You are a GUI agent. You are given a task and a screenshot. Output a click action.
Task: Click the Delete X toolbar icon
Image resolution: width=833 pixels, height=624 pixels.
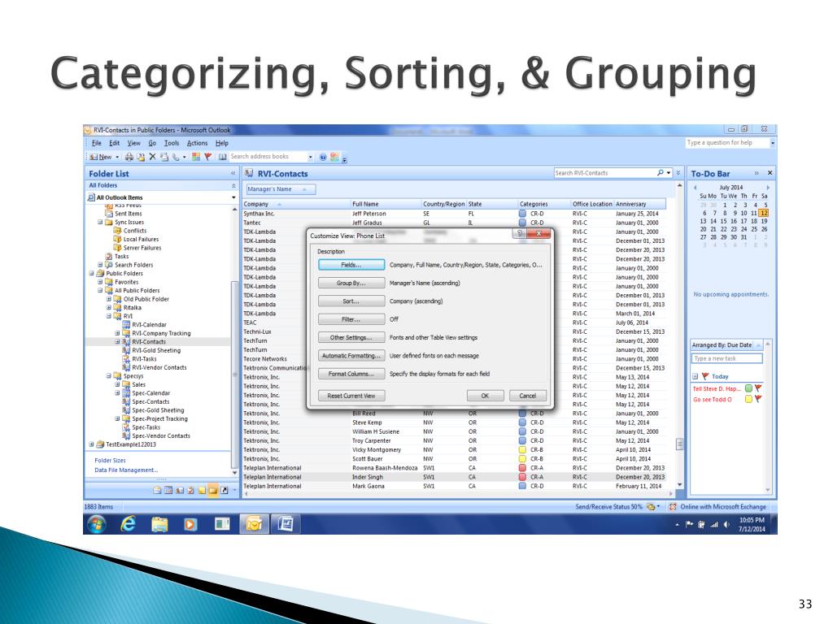pyautogui.click(x=152, y=157)
